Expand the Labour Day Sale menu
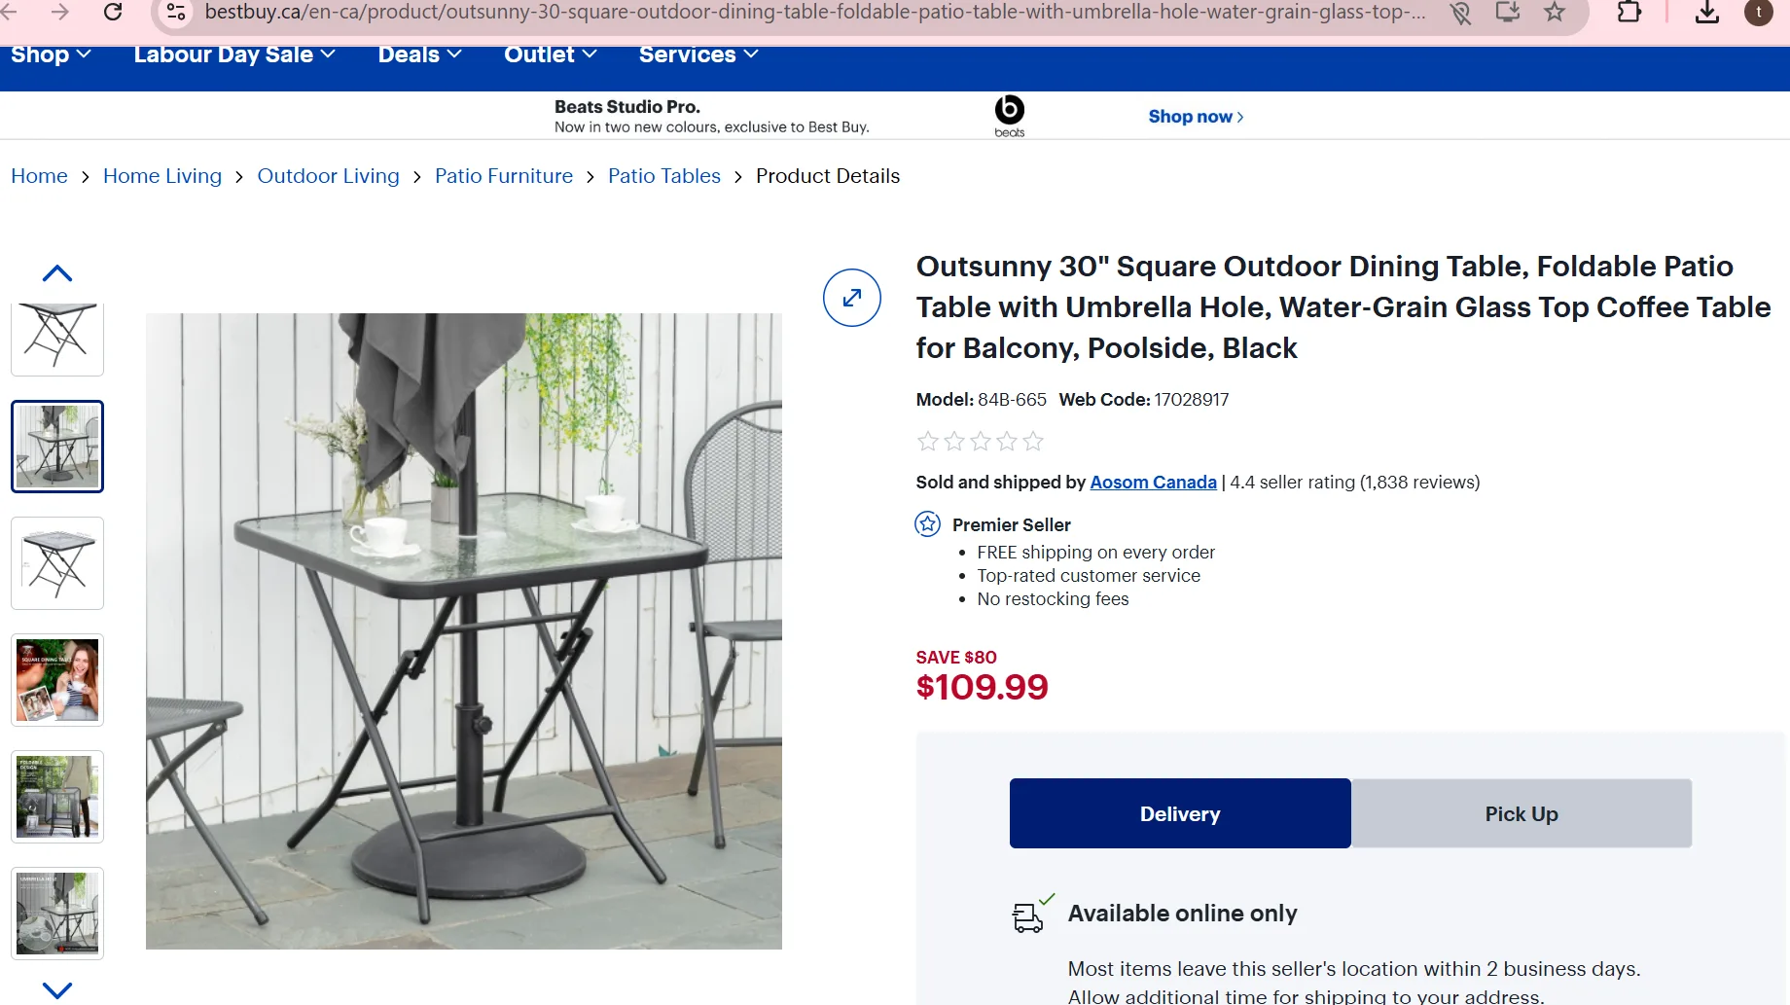The height and width of the screenshot is (1005, 1790). (x=234, y=54)
